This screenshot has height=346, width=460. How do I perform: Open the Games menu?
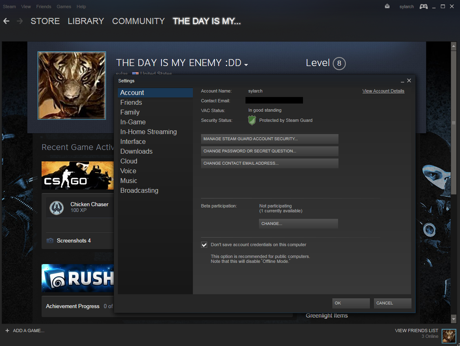click(64, 7)
